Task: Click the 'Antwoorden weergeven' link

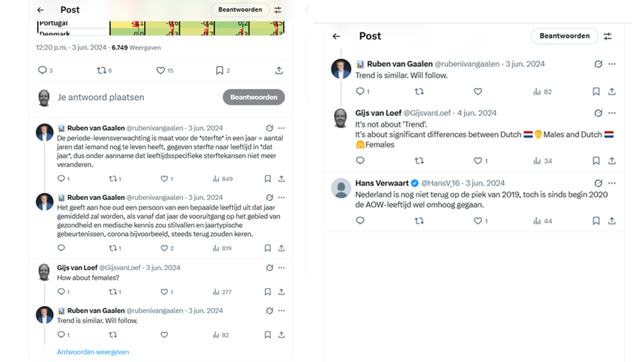Action: click(x=93, y=352)
